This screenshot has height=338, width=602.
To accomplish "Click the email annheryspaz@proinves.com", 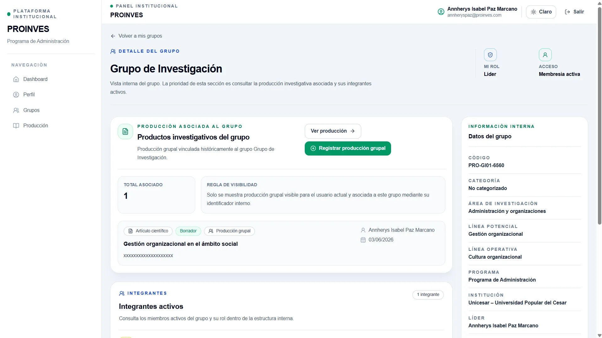I will (x=474, y=15).
